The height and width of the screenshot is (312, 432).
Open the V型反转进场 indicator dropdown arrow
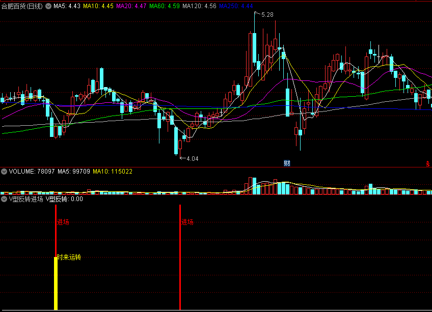point(4,199)
